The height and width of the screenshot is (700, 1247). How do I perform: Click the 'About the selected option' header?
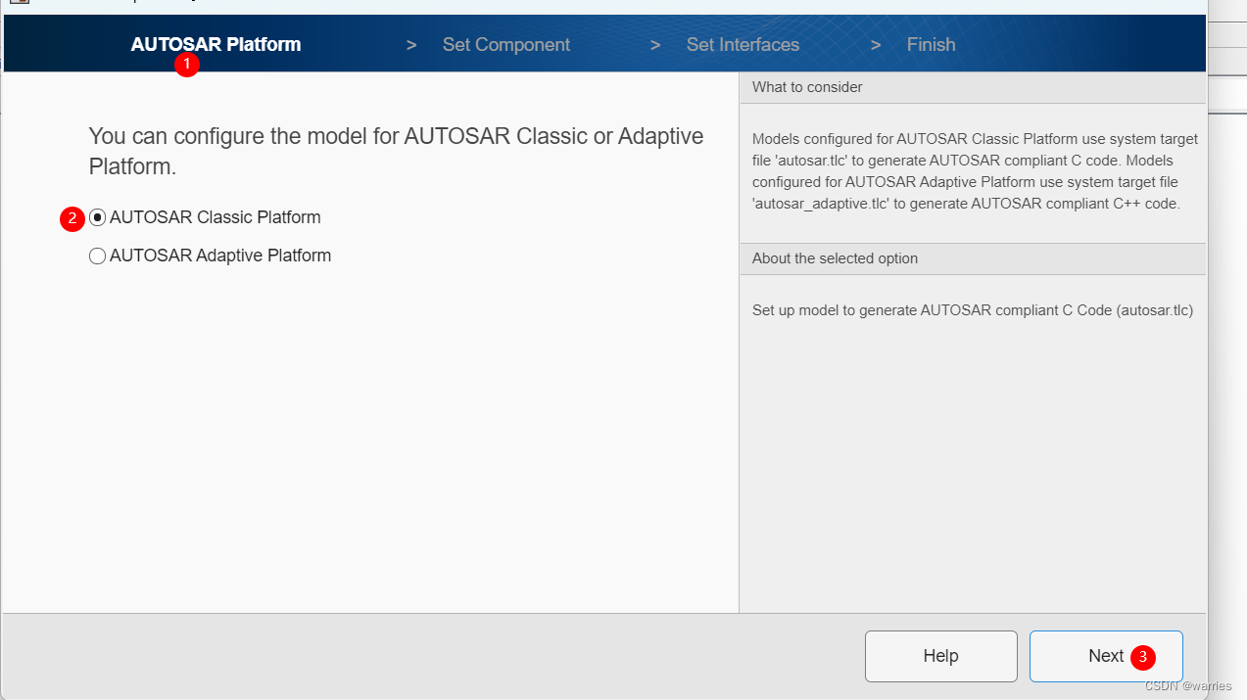(x=973, y=258)
